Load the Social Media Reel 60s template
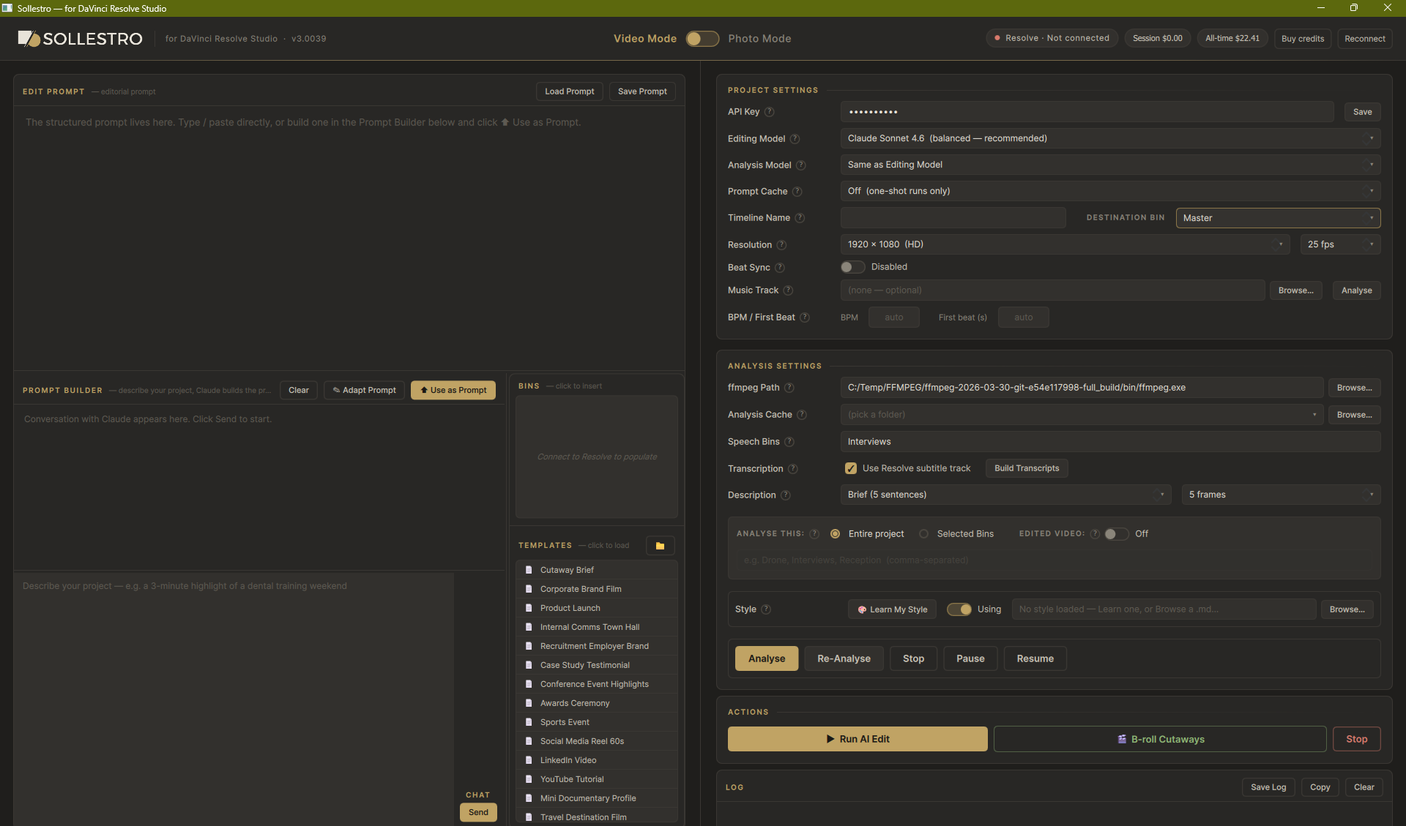Image resolution: width=1406 pixels, height=826 pixels. (x=597, y=741)
